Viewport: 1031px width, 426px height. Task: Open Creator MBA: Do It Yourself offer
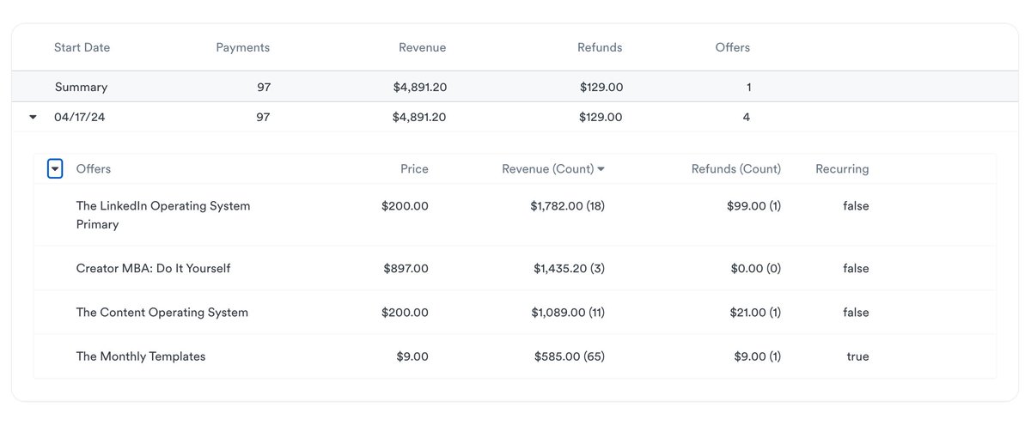[153, 268]
